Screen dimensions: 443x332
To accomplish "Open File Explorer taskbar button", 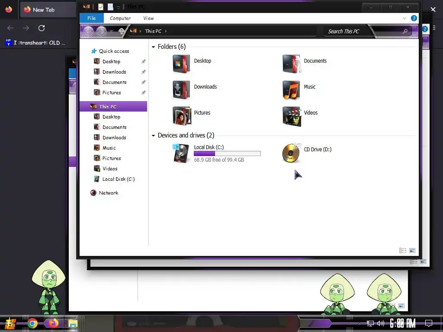I will point(73,323).
